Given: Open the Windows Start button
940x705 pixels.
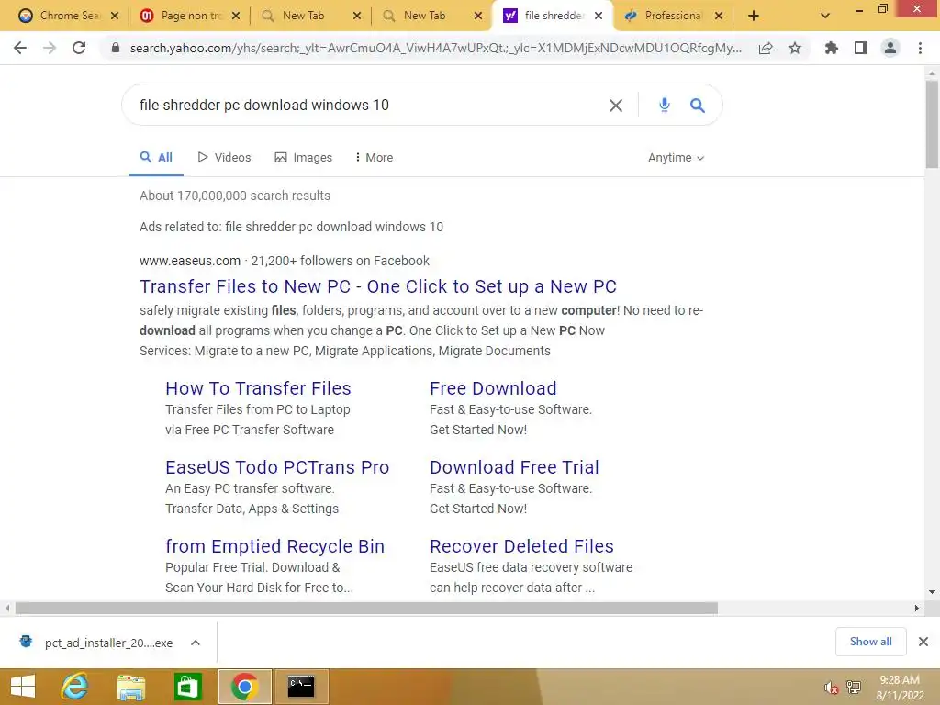Looking at the screenshot, I should [23, 687].
